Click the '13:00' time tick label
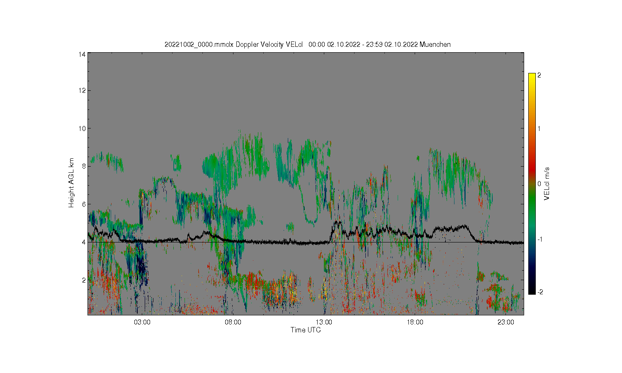 324,322
